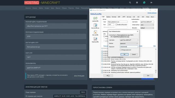
Task: Tick the Change password checkbox
Action: click(121, 50)
